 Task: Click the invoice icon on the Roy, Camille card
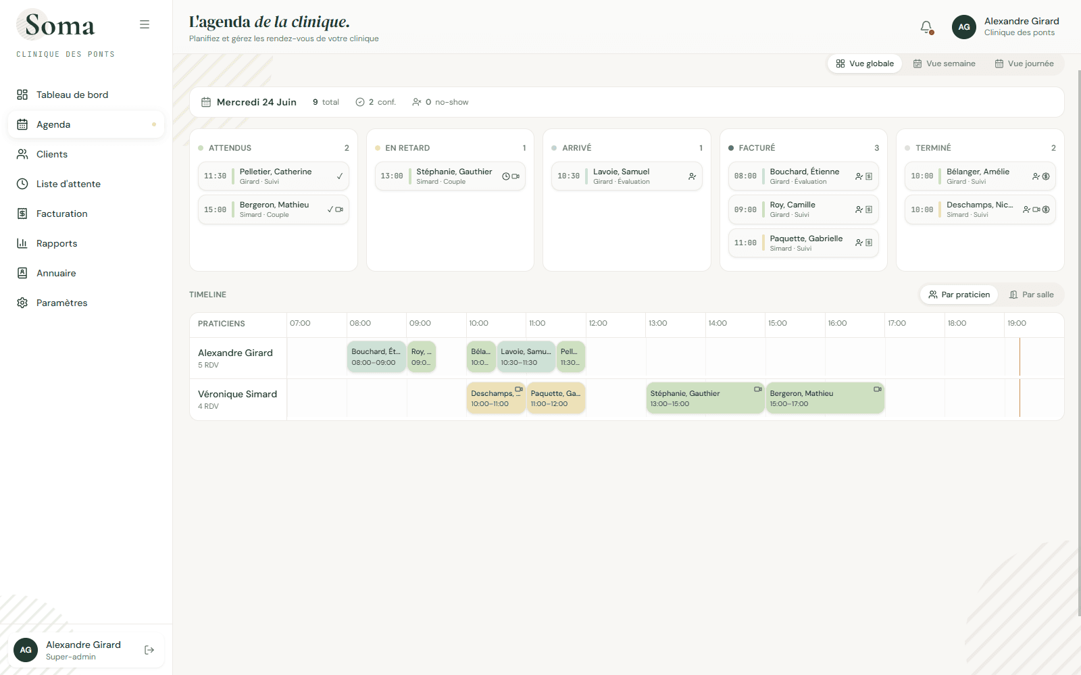coord(869,209)
